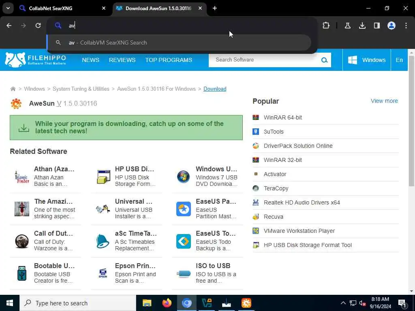The image size is (415, 311).
Task: Open the REVIEWS menu item
Action: [x=122, y=60]
